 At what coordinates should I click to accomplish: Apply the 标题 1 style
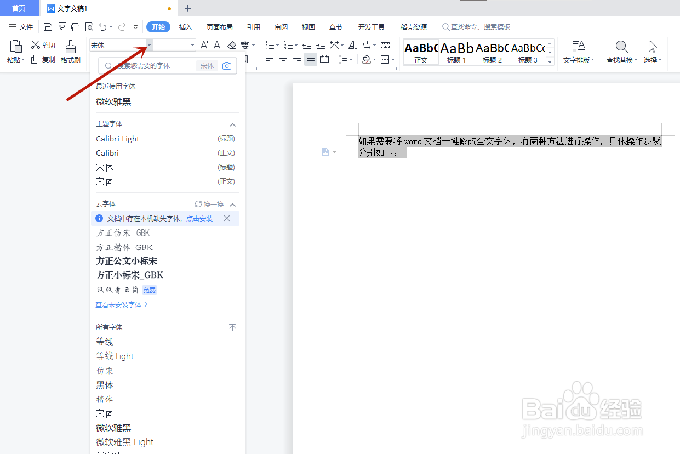click(456, 53)
